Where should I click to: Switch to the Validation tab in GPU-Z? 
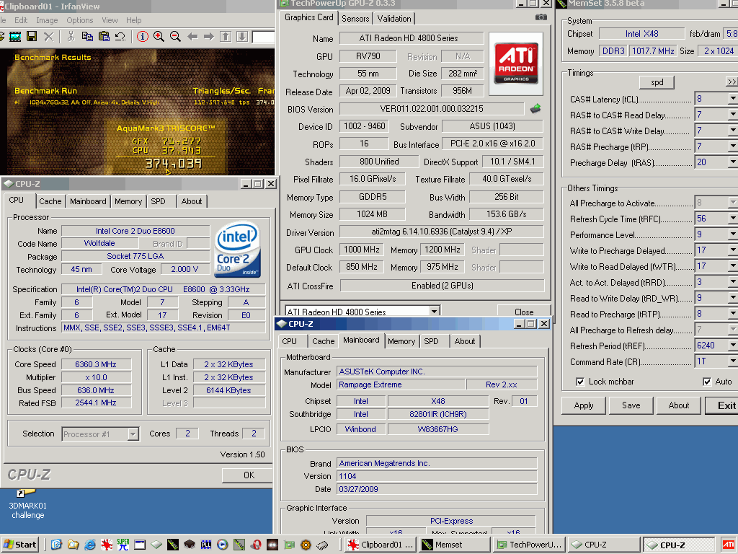click(394, 19)
